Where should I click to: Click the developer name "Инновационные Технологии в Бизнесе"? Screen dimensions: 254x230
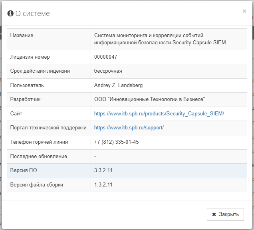tap(149, 99)
